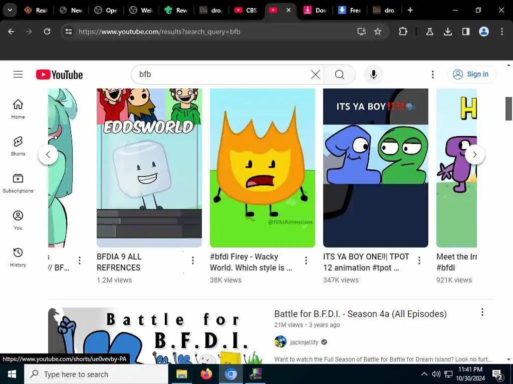Open Firefox from the taskbar
Image resolution: width=513 pixels, height=384 pixels.
[206, 374]
